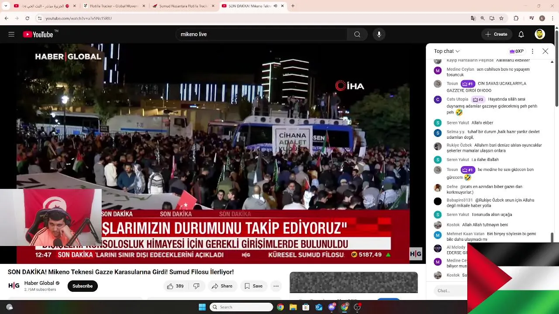Click Haber Global channel avatar
This screenshot has height=314, width=559.
pos(14,286)
